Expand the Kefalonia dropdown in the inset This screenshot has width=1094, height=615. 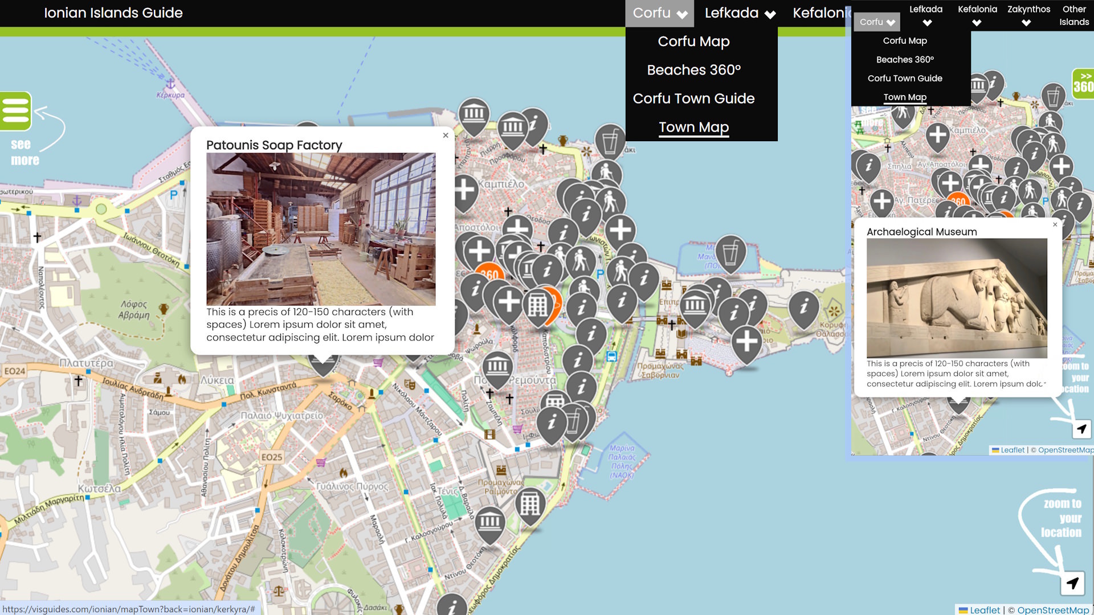point(977,15)
